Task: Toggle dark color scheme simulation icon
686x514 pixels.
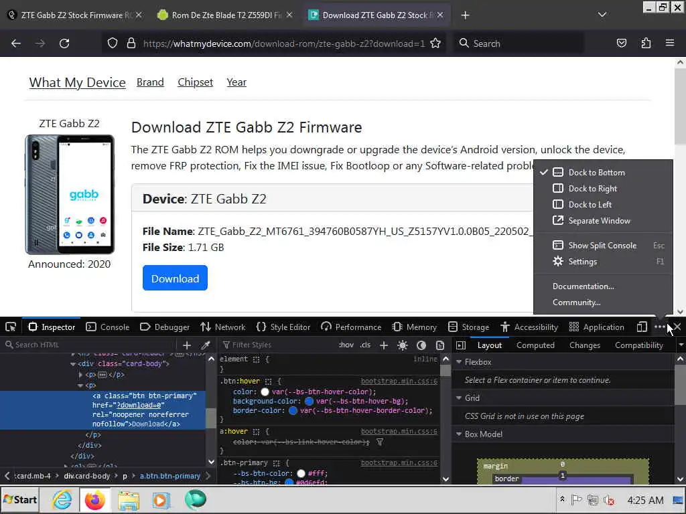Action: coord(421,345)
